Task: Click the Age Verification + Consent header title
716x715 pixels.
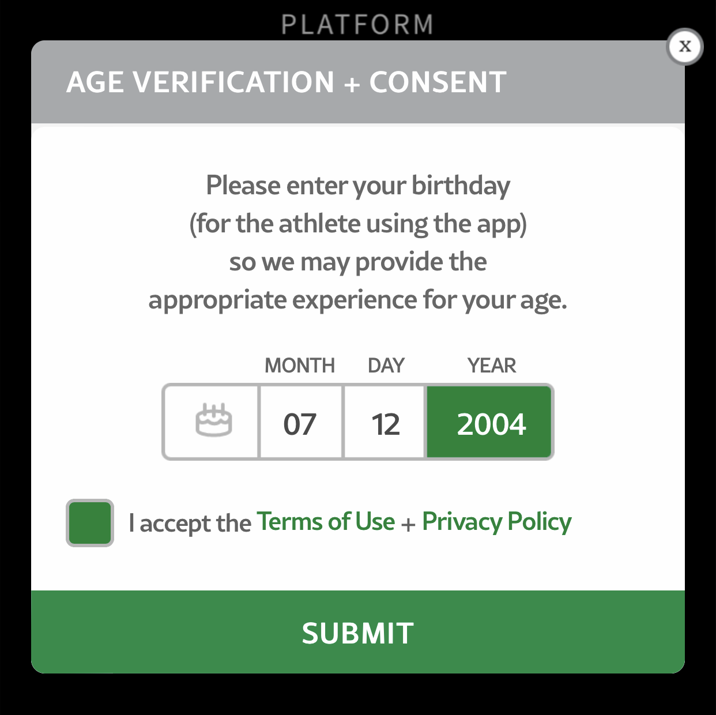Action: click(287, 82)
